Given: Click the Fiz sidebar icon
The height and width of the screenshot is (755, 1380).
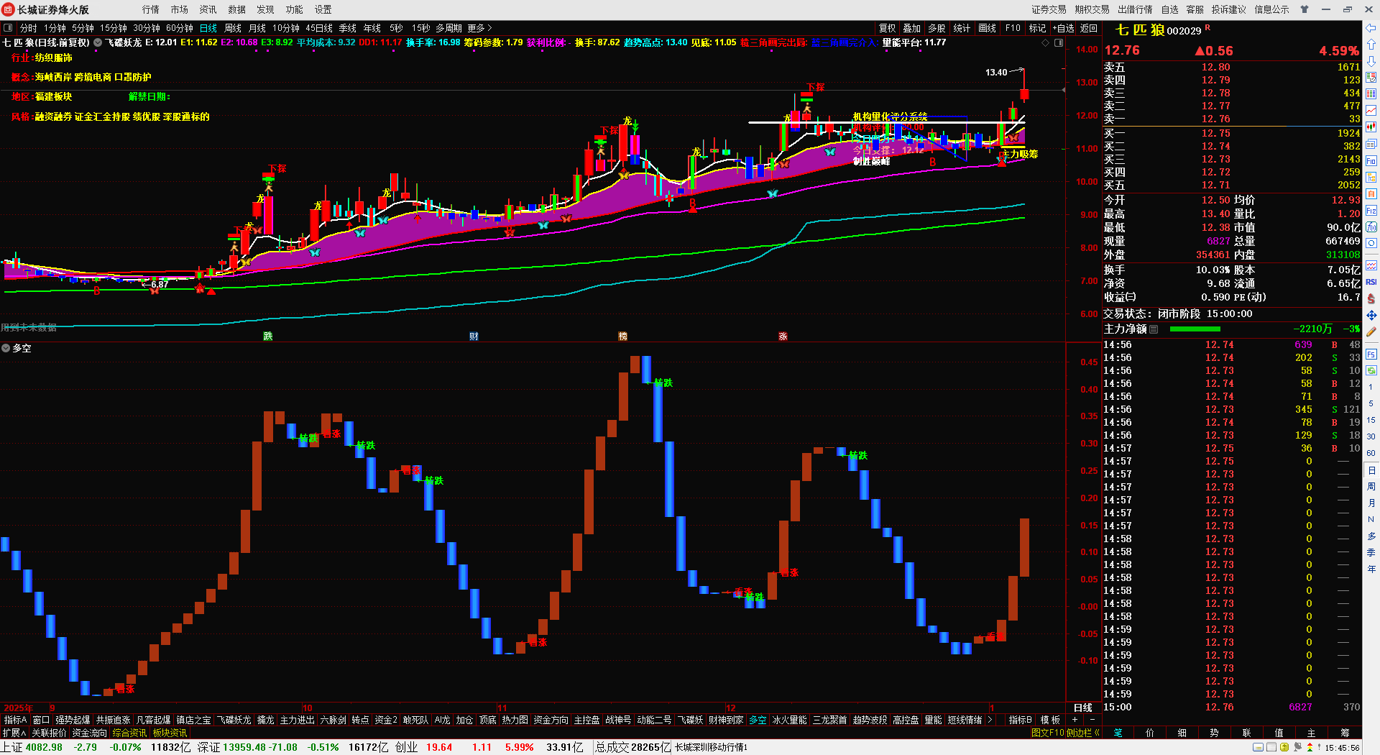Looking at the screenshot, I should pos(1371,211).
